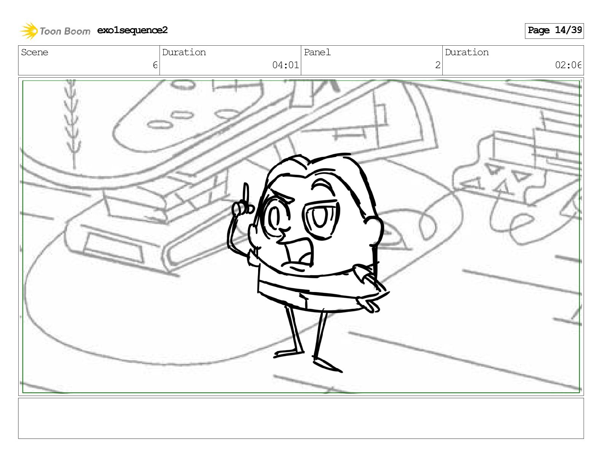Screen dimensions: 603x466
Task: Select panel number 2 value
Action: 438,65
